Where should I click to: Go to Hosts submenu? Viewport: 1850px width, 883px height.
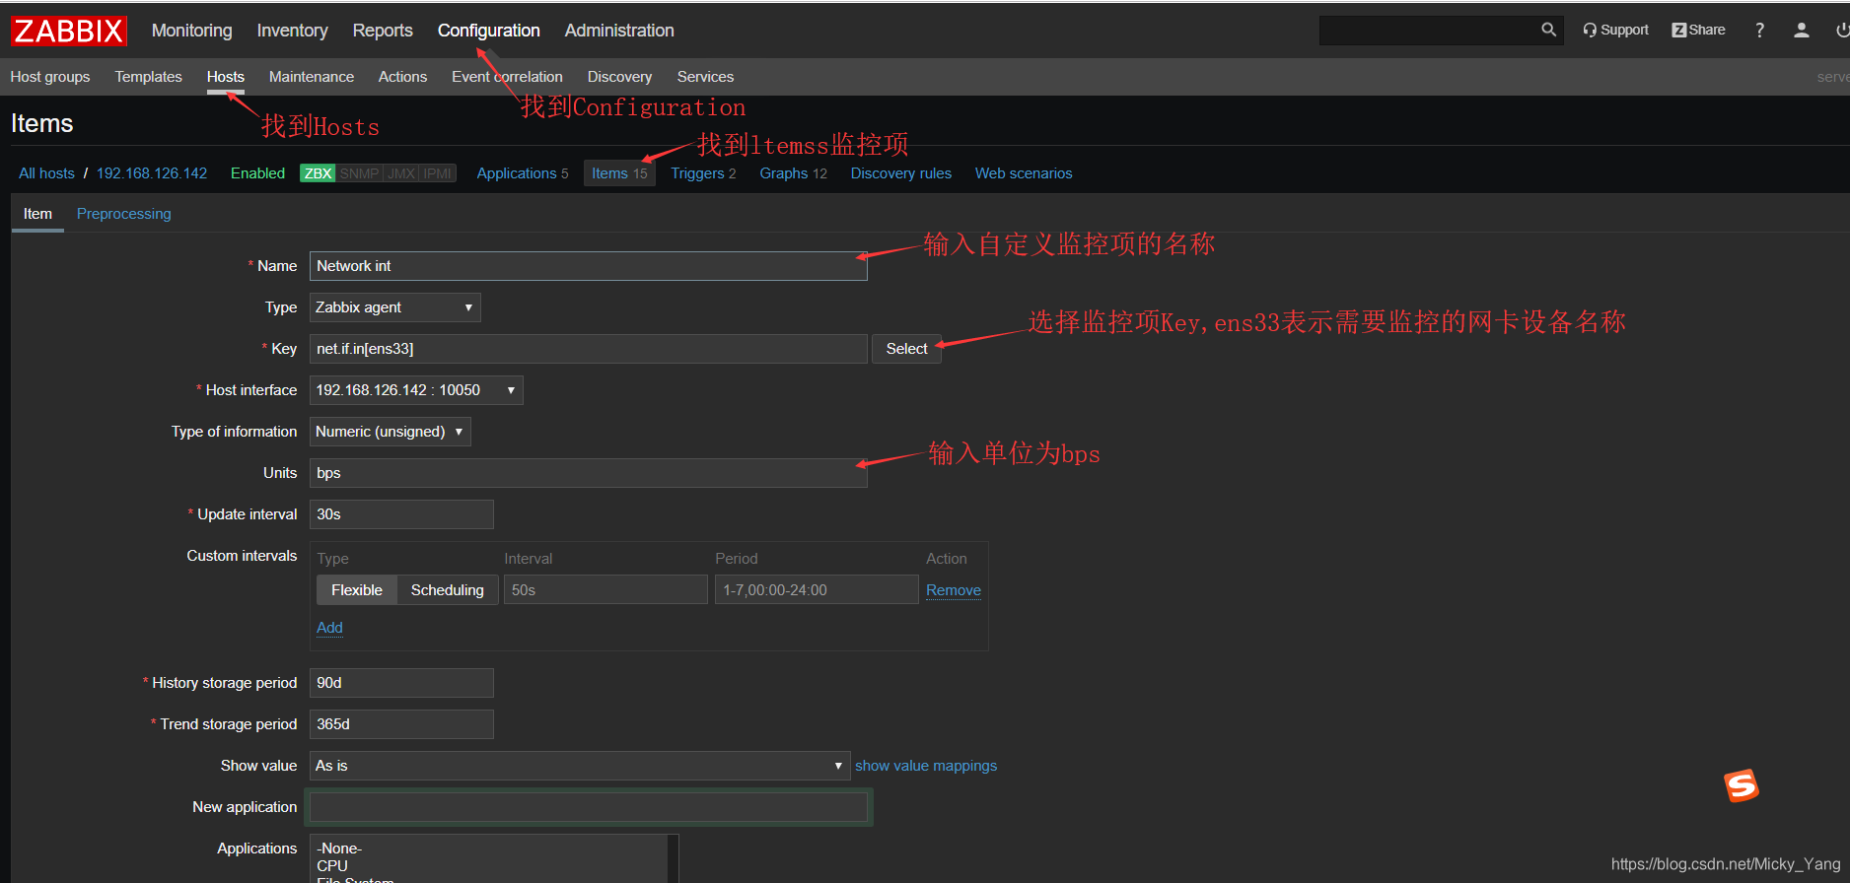click(226, 77)
